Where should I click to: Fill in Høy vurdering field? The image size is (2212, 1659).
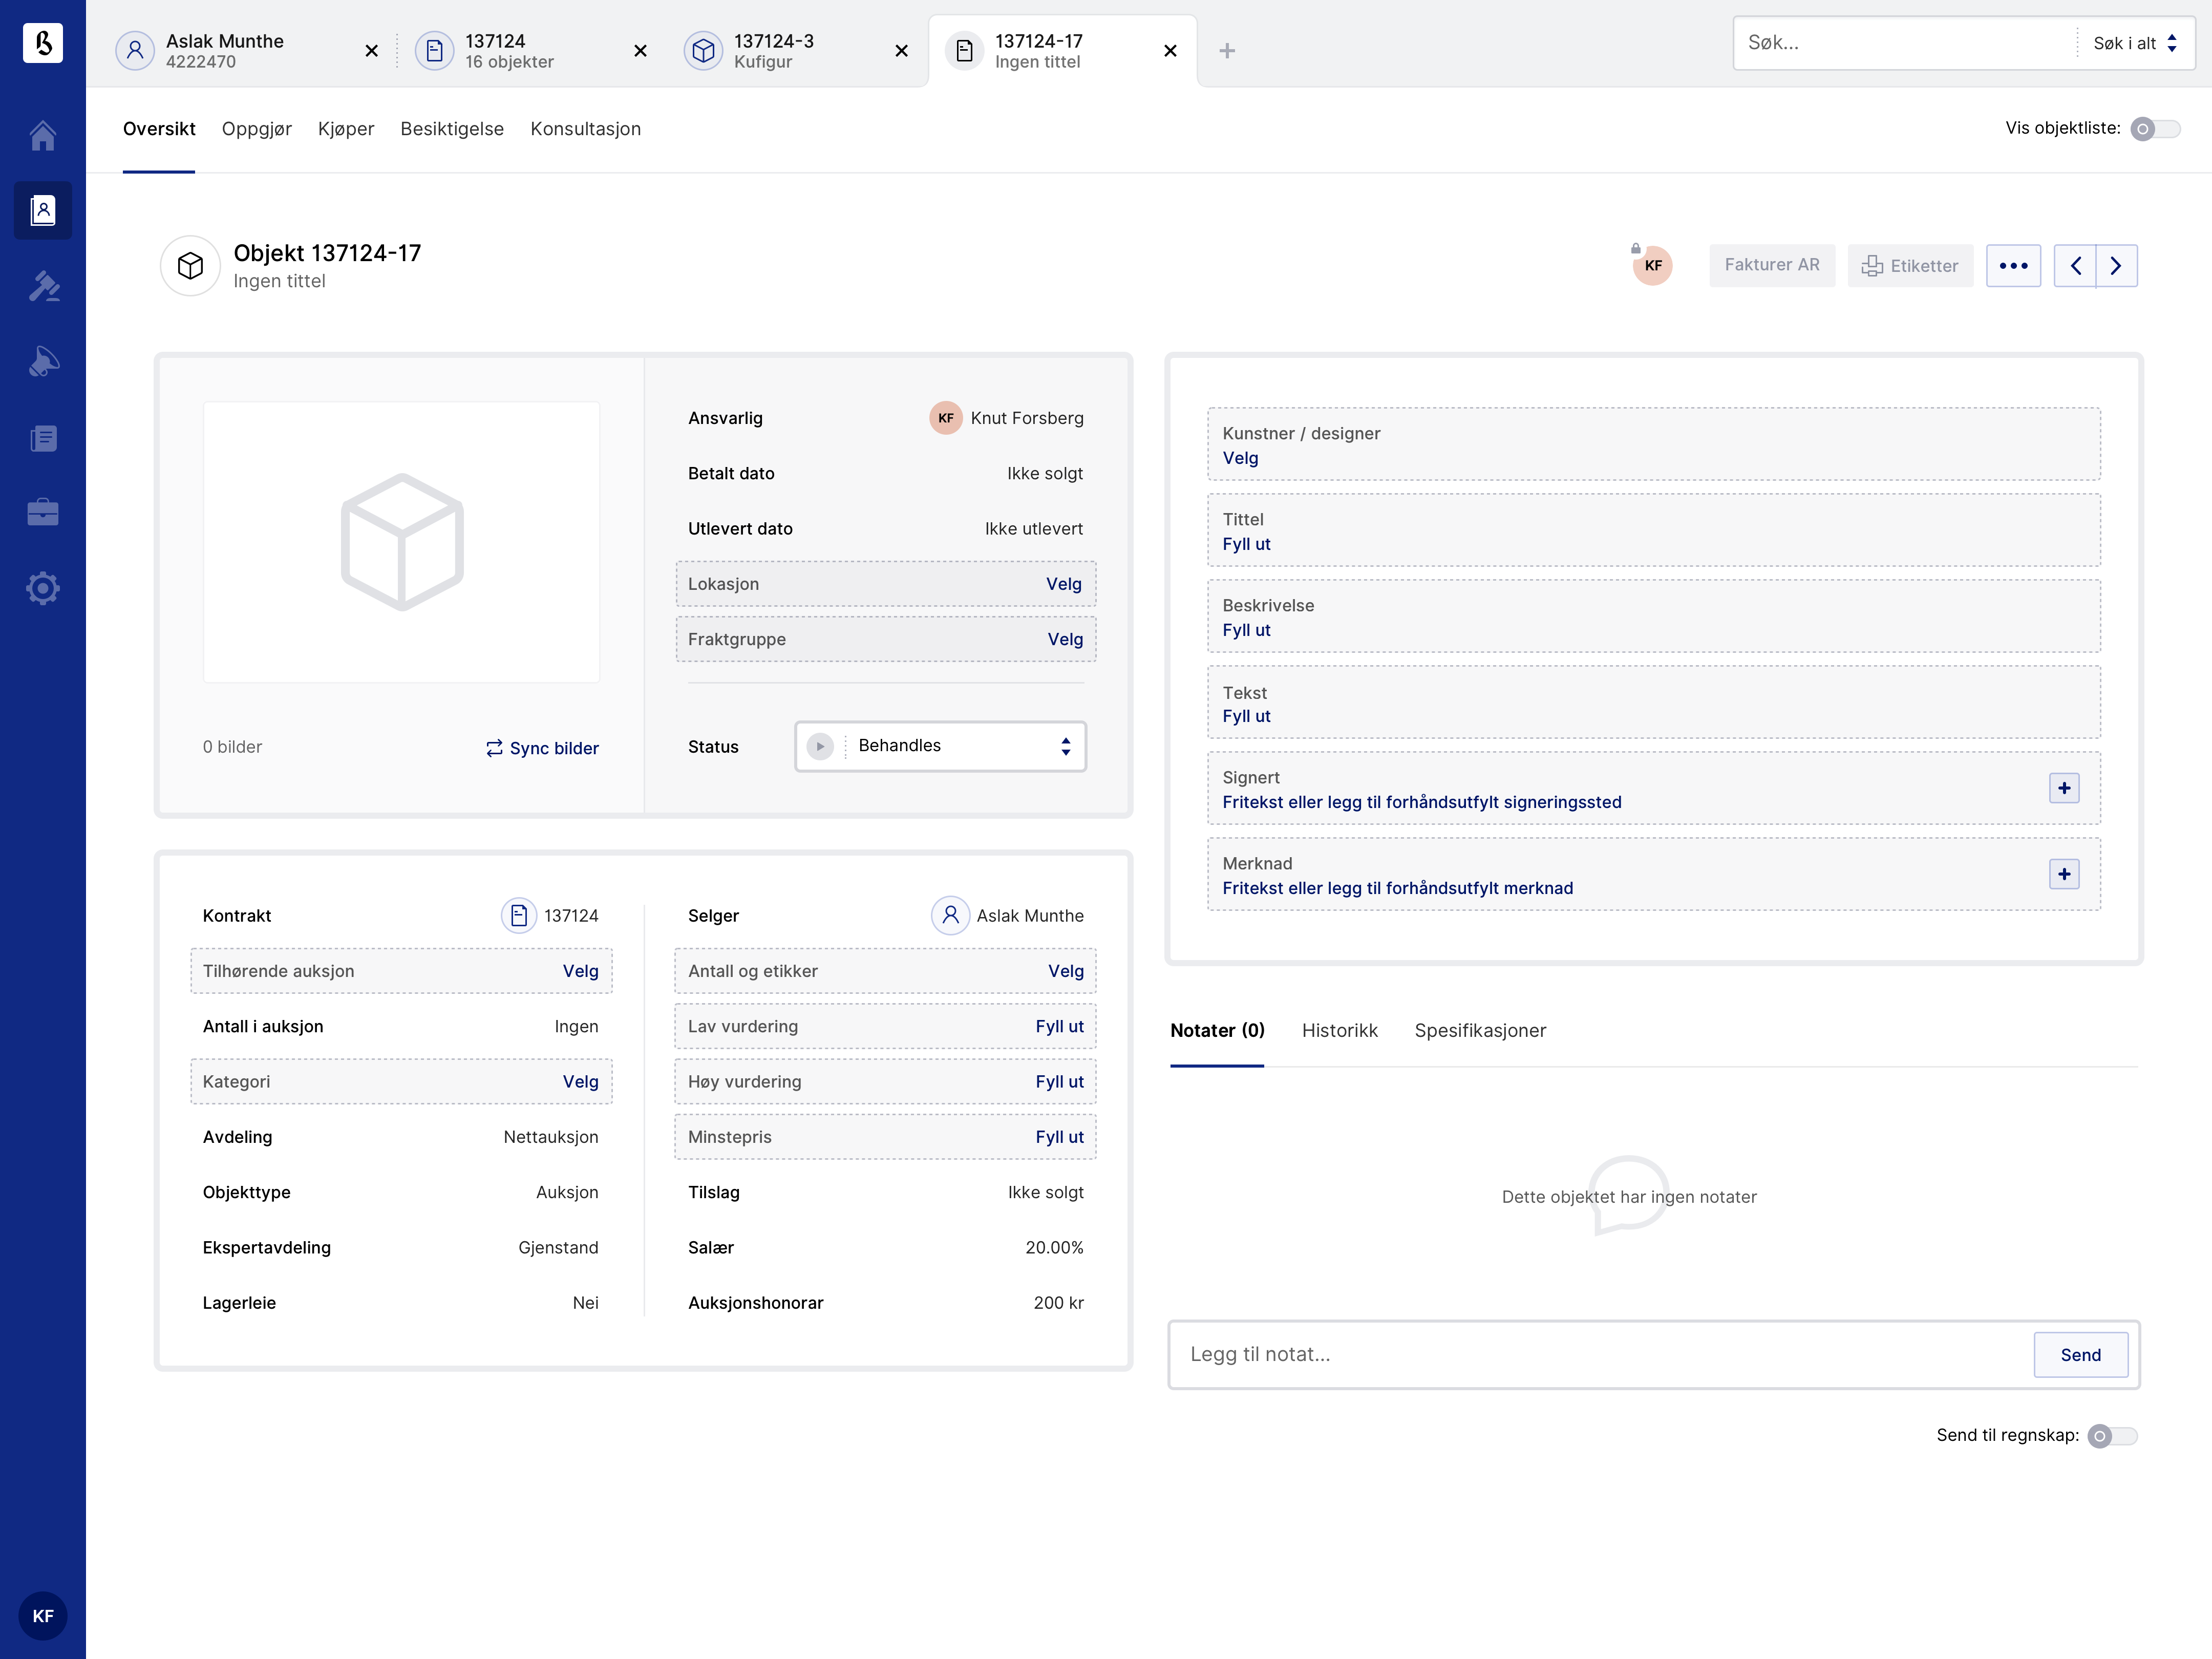(886, 1081)
